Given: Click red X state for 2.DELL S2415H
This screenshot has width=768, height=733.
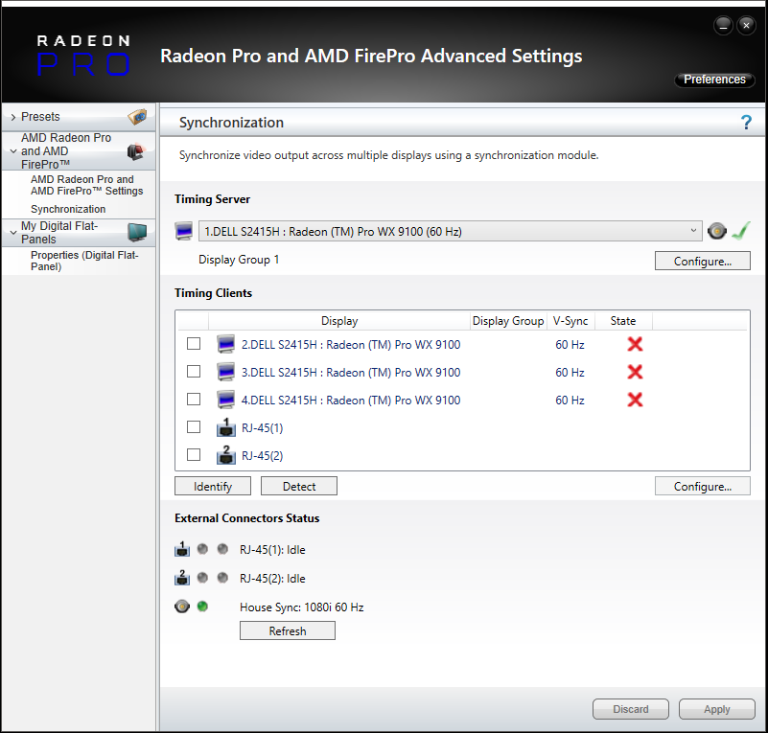Looking at the screenshot, I should (x=635, y=344).
